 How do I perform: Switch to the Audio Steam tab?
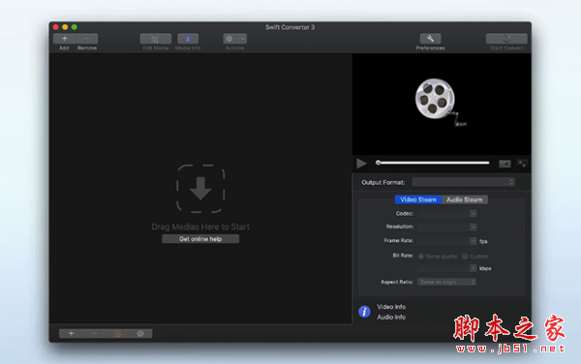click(x=464, y=199)
